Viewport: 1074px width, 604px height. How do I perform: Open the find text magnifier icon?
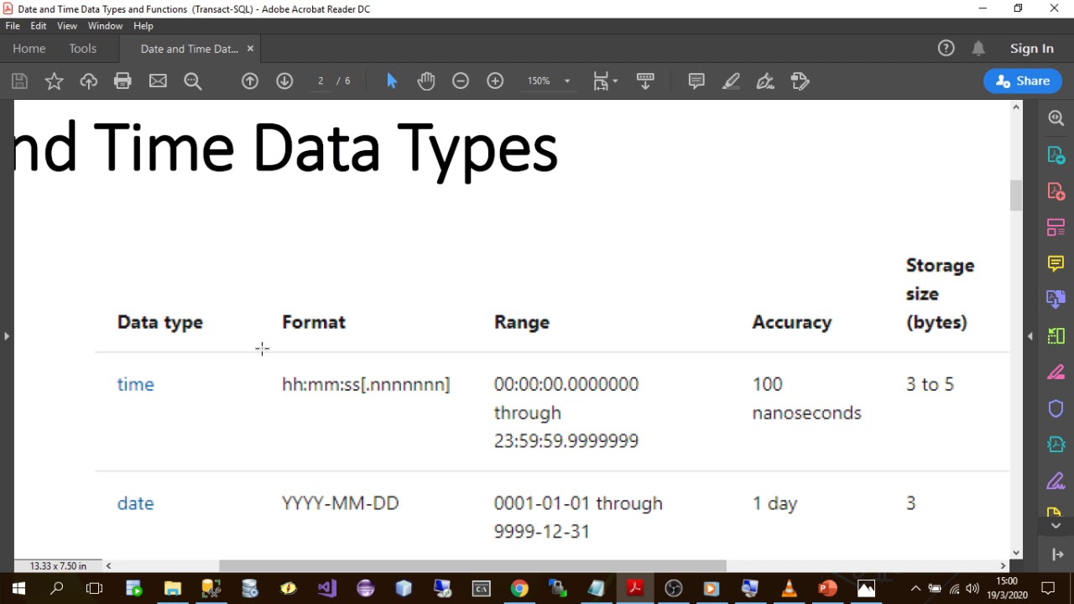click(193, 81)
